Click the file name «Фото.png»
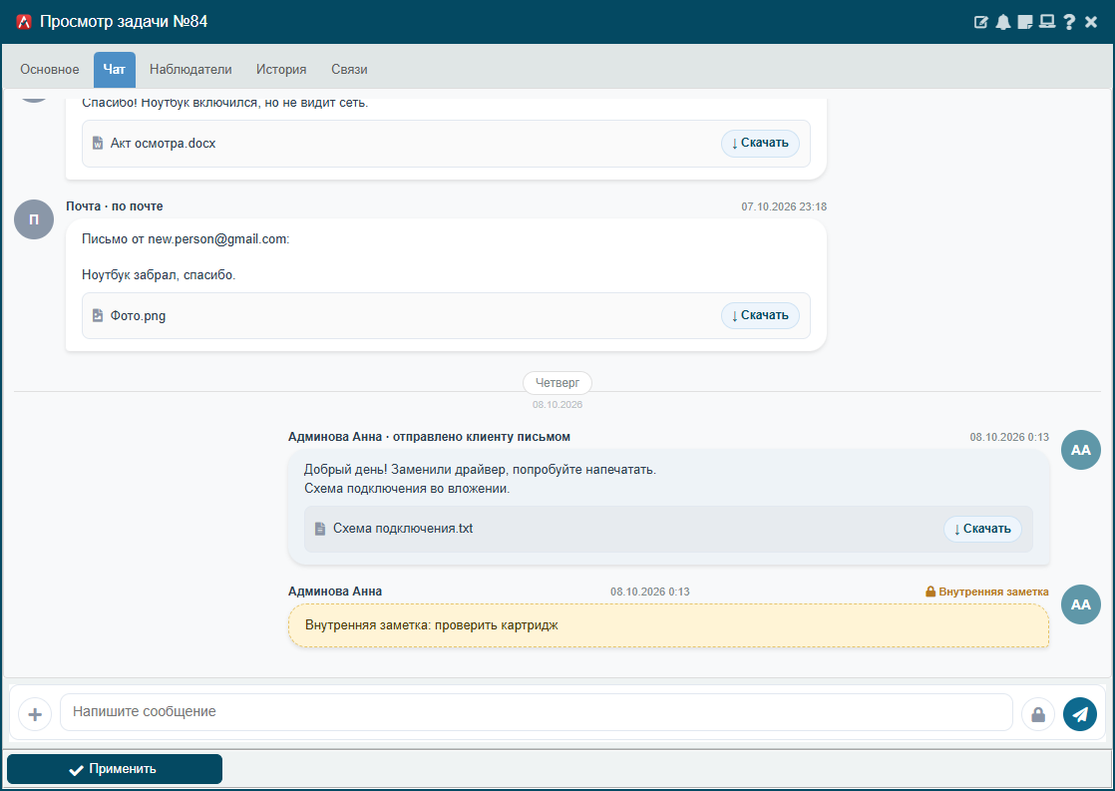Image resolution: width=1115 pixels, height=791 pixels. tap(138, 316)
